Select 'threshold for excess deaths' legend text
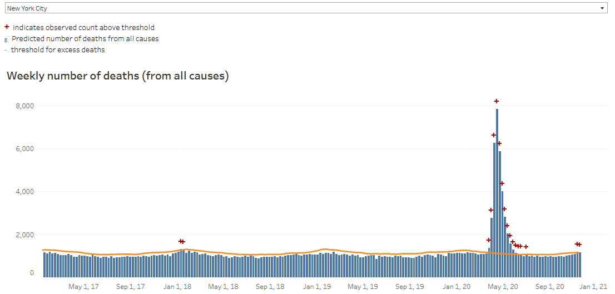This screenshot has height=294, width=615. tap(58, 50)
